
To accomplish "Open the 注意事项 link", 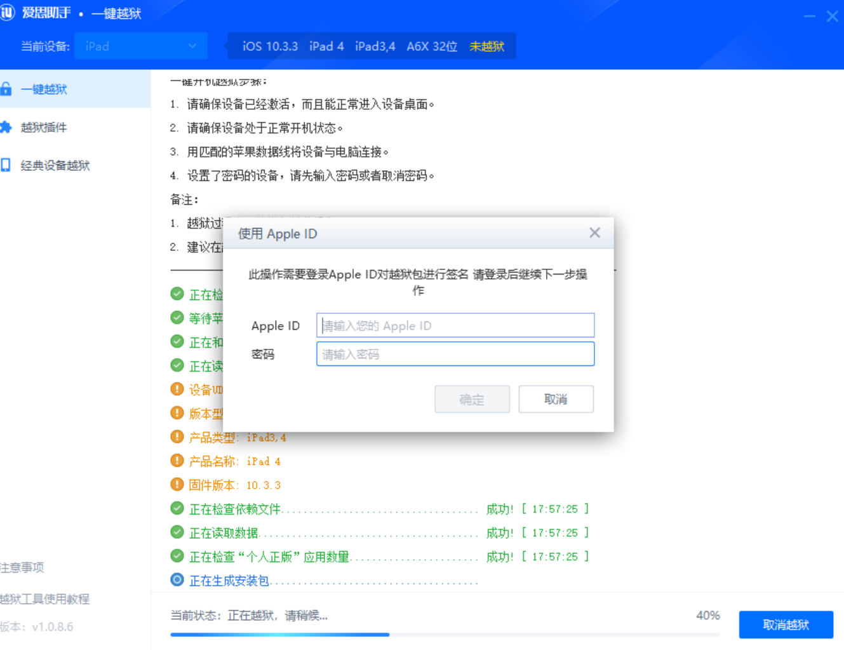I will point(22,567).
